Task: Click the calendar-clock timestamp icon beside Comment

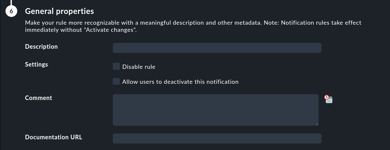Action: coord(328,99)
